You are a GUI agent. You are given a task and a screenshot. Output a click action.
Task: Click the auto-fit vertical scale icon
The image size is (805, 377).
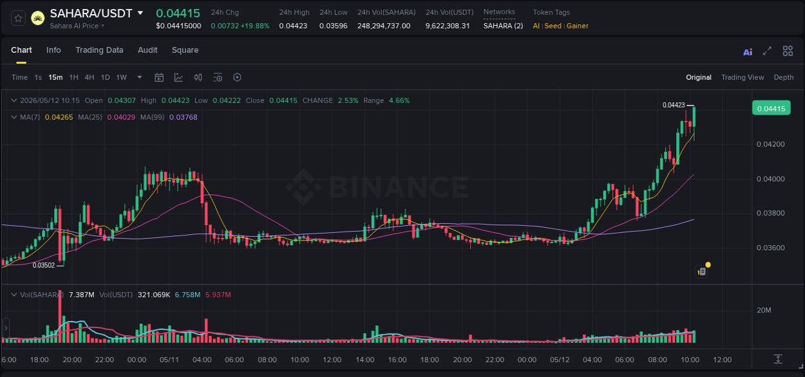pos(778,358)
